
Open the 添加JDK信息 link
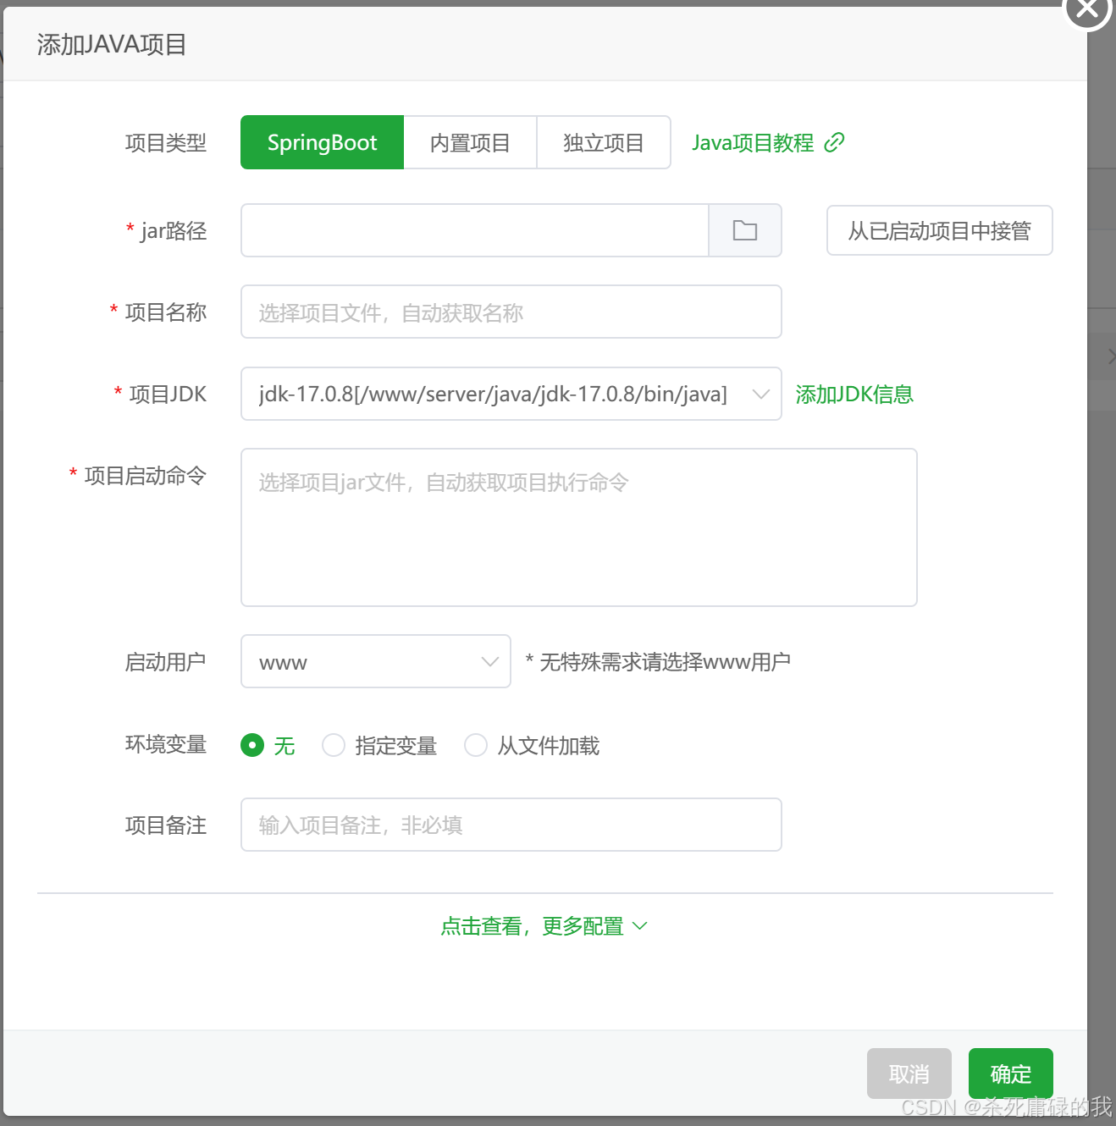[854, 395]
